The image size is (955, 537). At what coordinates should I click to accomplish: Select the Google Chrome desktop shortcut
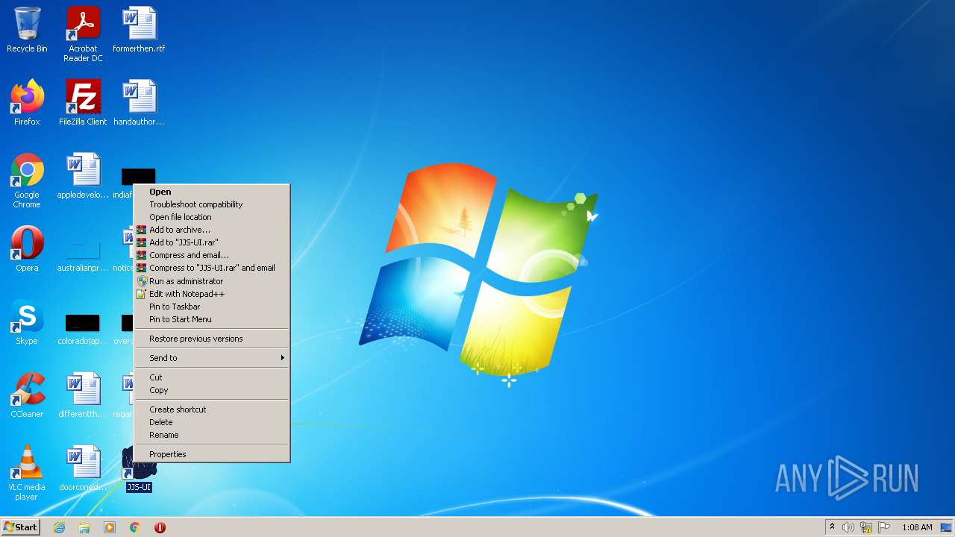(x=27, y=180)
